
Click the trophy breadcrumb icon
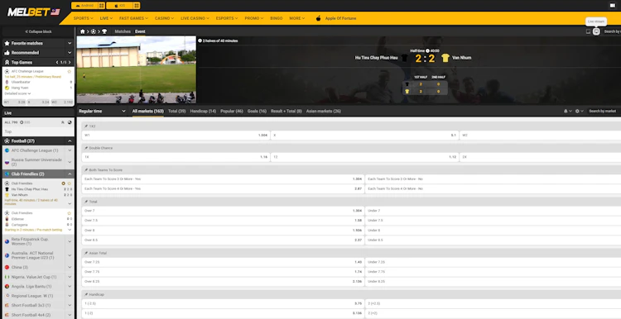pos(104,31)
